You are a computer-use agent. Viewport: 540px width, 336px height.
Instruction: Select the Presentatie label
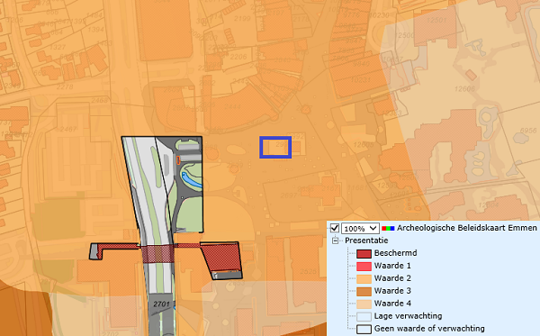point(366,241)
